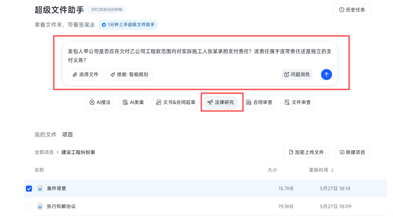
Task: Select the AI类案 skill chip
Action: pyautogui.click(x=133, y=102)
